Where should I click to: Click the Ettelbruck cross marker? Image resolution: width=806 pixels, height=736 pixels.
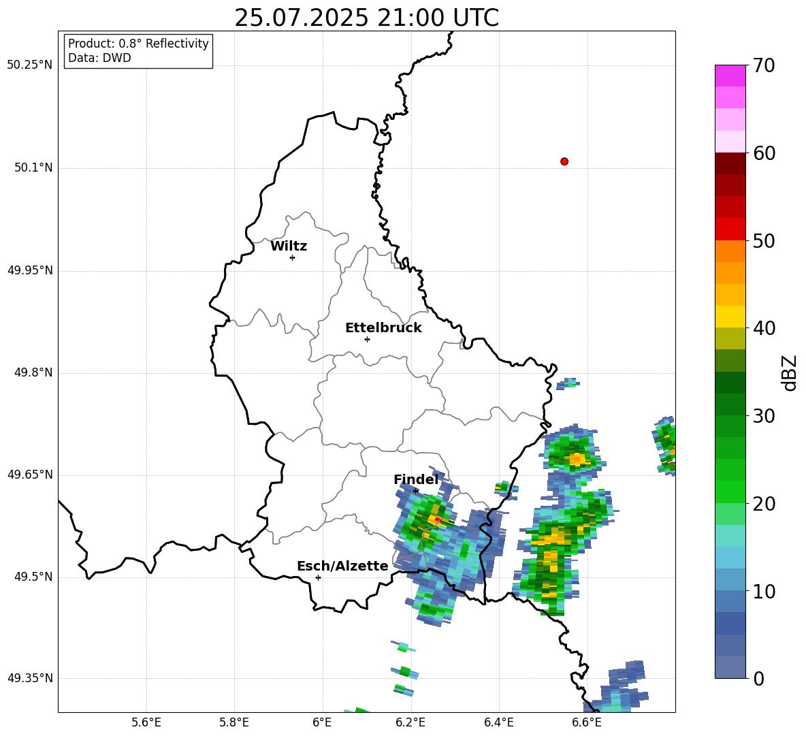pos(367,339)
